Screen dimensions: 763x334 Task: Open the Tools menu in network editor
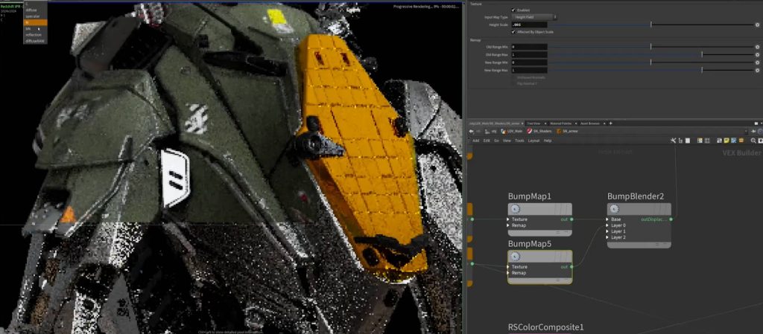(519, 141)
